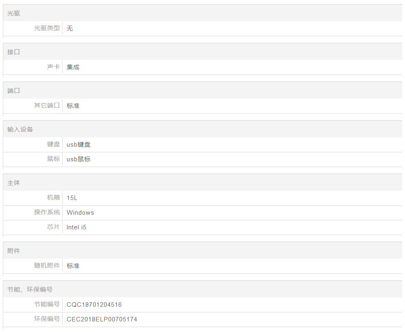This screenshot has height=332, width=405.
Task: Click the 主体 section header
Action: [x=14, y=183]
